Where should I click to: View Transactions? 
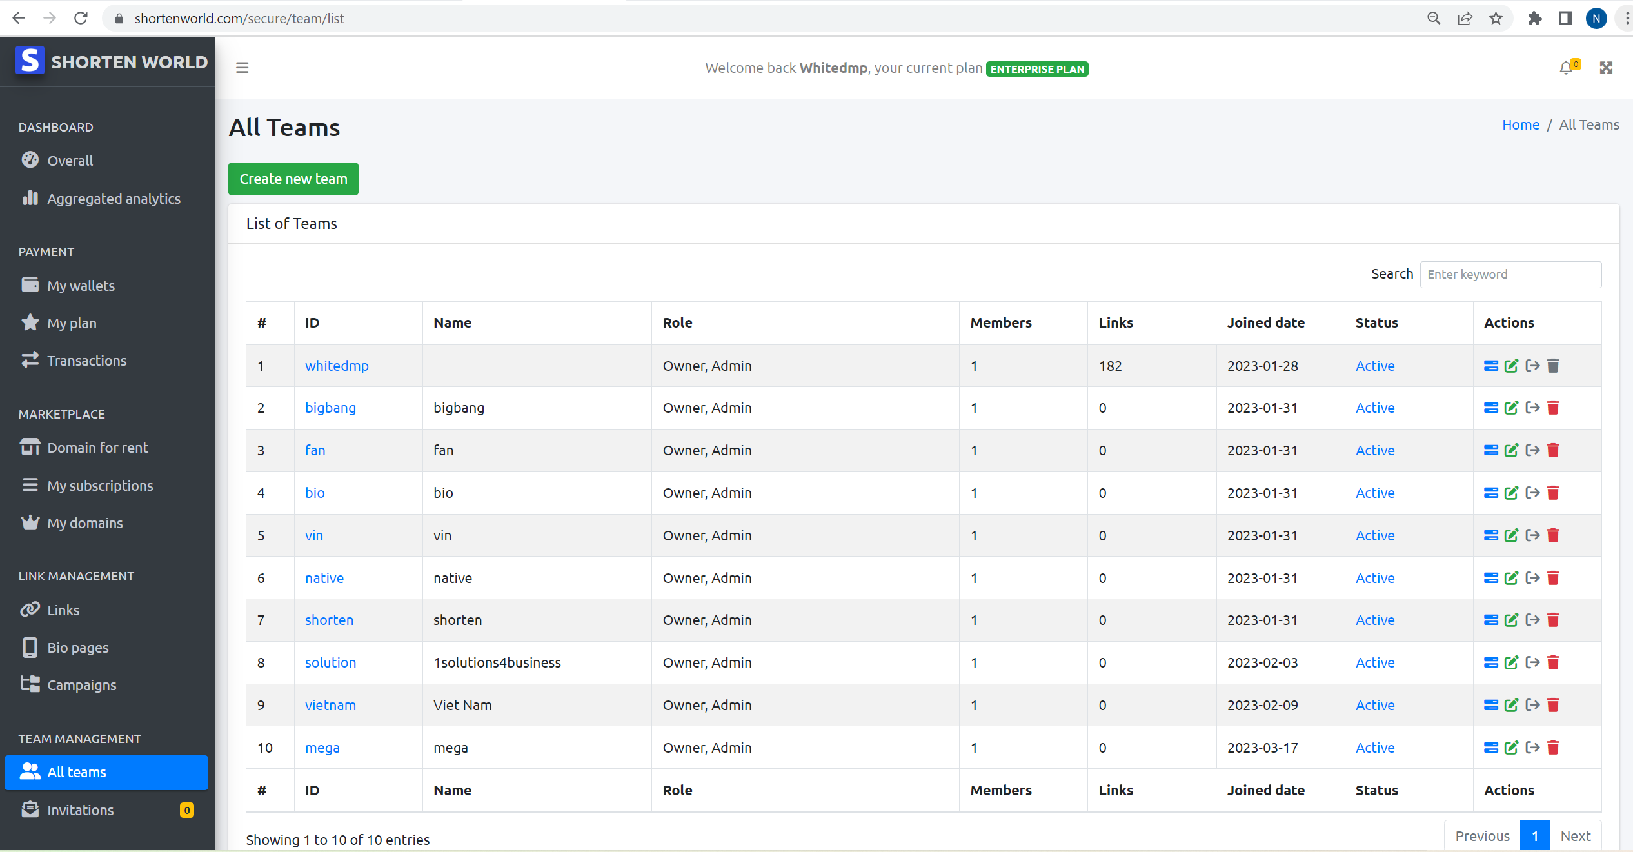[x=106, y=361]
